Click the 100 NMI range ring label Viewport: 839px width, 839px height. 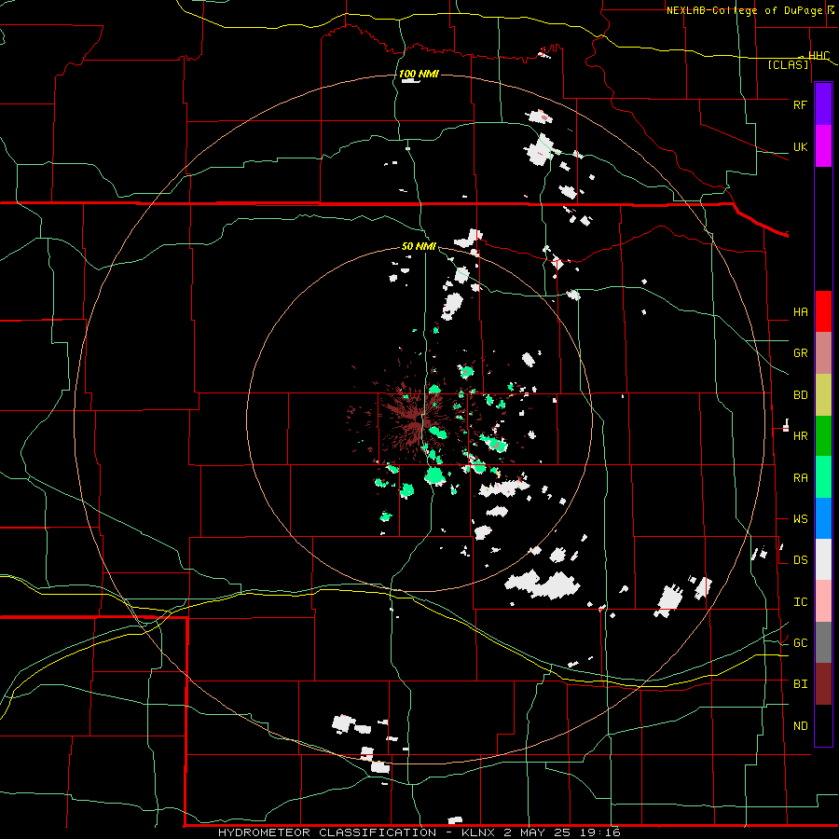coord(419,74)
